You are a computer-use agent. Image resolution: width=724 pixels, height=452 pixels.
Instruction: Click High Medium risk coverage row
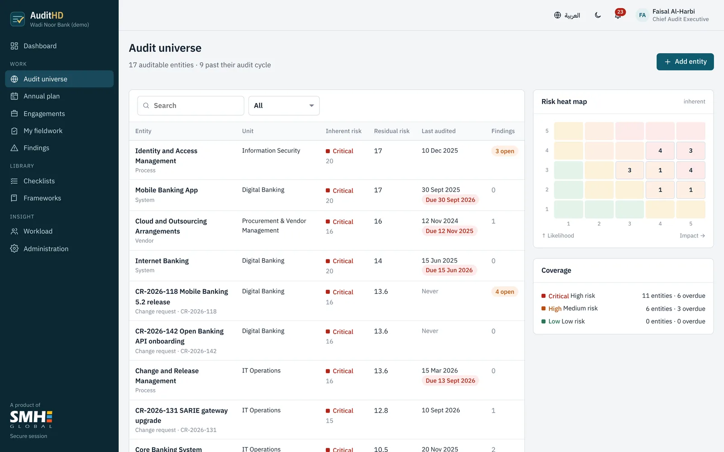pos(623,309)
